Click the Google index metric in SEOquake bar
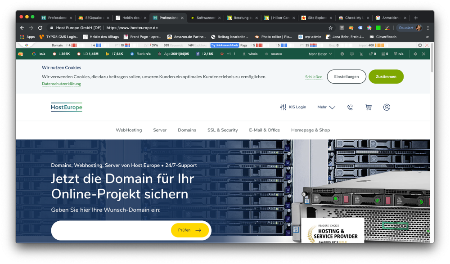450x264 pixels. pos(39,54)
